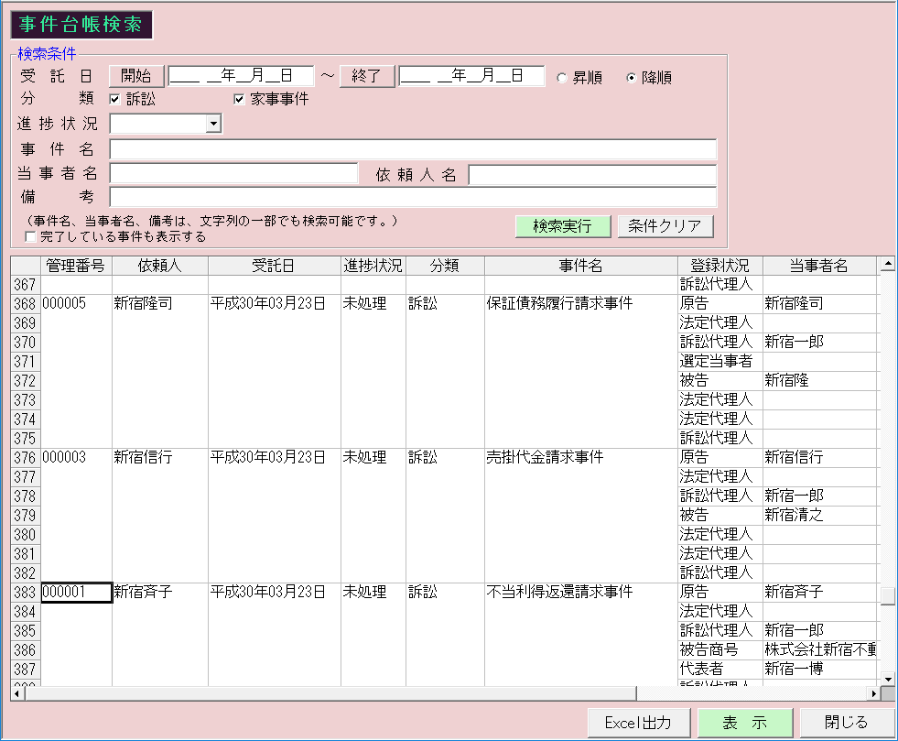
Task: Click the 開始 date button
Action: tap(136, 76)
